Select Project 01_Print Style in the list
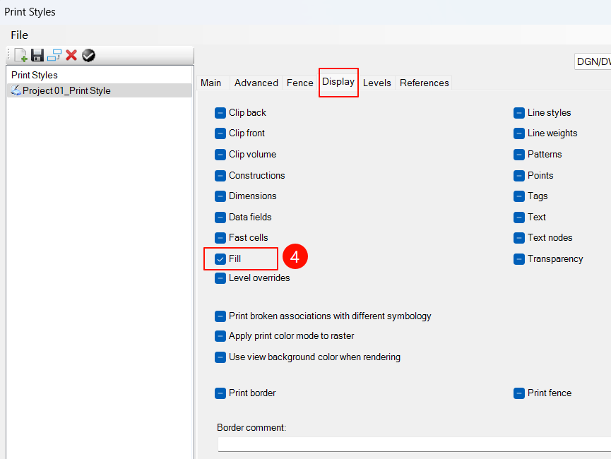The height and width of the screenshot is (459, 611). pos(66,90)
